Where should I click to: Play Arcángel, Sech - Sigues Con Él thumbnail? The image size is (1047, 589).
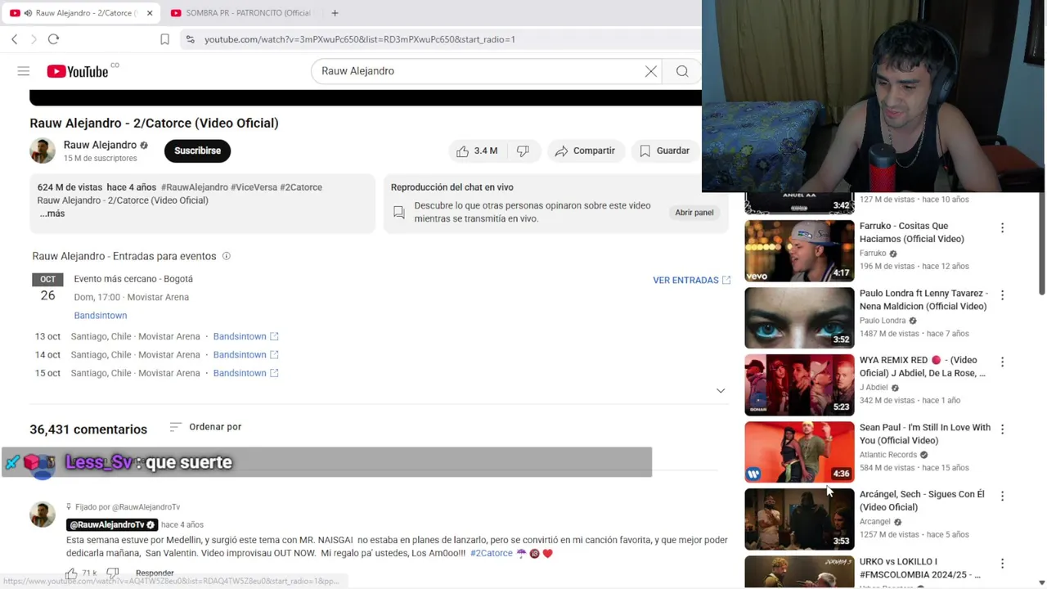799,519
